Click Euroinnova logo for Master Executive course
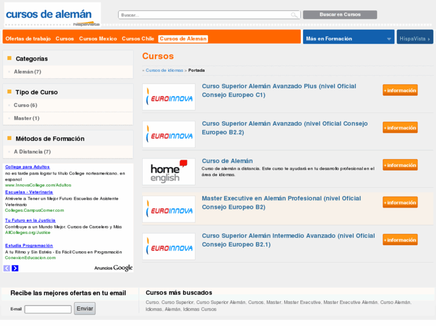The width and height of the screenshot is (436, 326). click(169, 209)
